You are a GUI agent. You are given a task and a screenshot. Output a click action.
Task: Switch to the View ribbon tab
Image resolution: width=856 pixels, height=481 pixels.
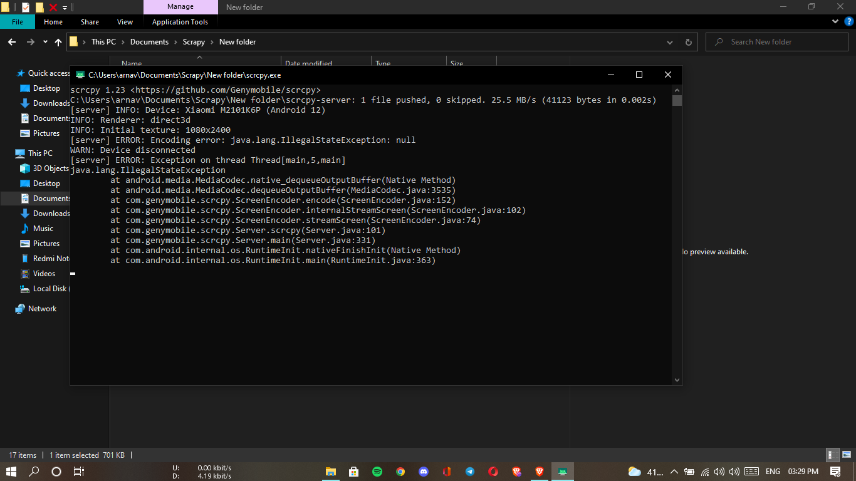coord(125,22)
